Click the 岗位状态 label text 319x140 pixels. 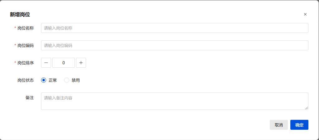pos(26,80)
